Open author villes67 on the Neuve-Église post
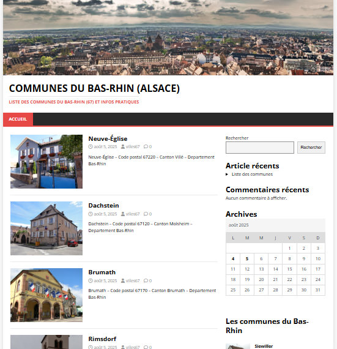This screenshot has height=349, width=337. coord(133,147)
